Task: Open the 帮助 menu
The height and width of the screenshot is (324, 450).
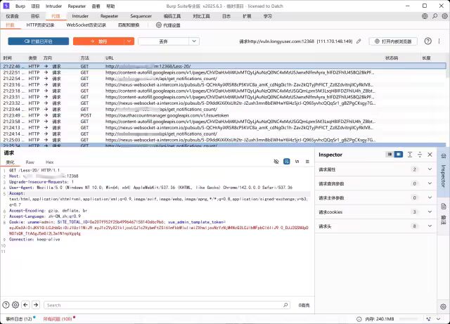Action: [110, 6]
